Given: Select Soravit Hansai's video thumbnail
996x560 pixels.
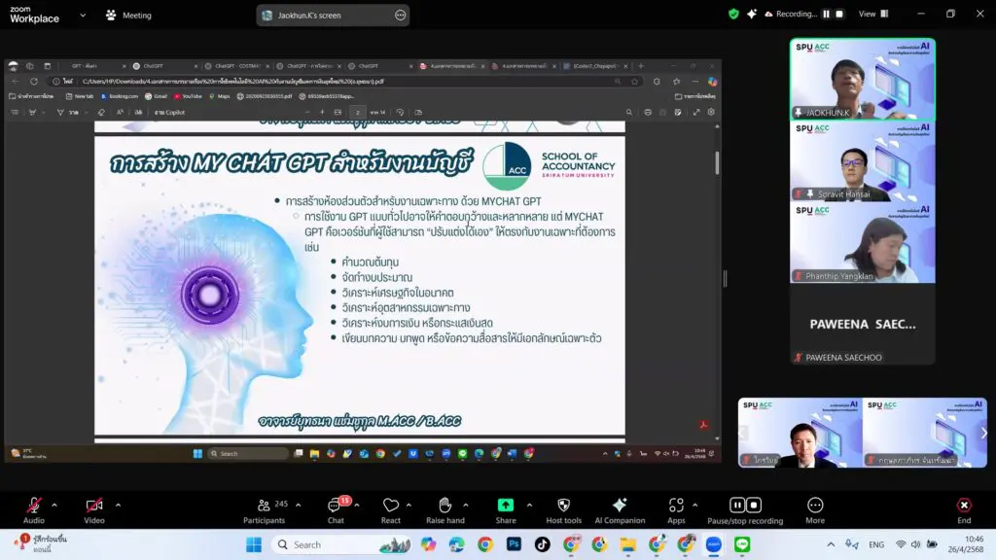Looking at the screenshot, I should pyautogui.click(x=863, y=161).
